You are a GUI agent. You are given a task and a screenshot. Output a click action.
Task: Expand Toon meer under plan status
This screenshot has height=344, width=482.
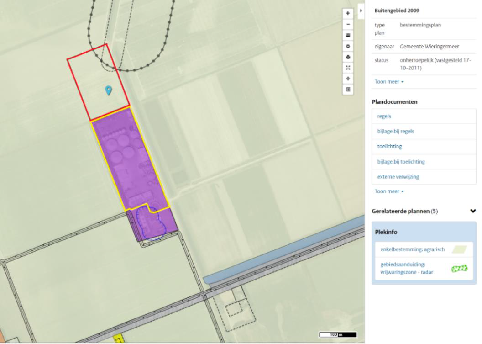389,82
